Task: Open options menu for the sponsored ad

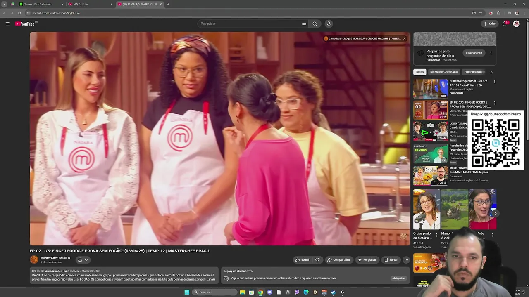Action: click(x=491, y=53)
